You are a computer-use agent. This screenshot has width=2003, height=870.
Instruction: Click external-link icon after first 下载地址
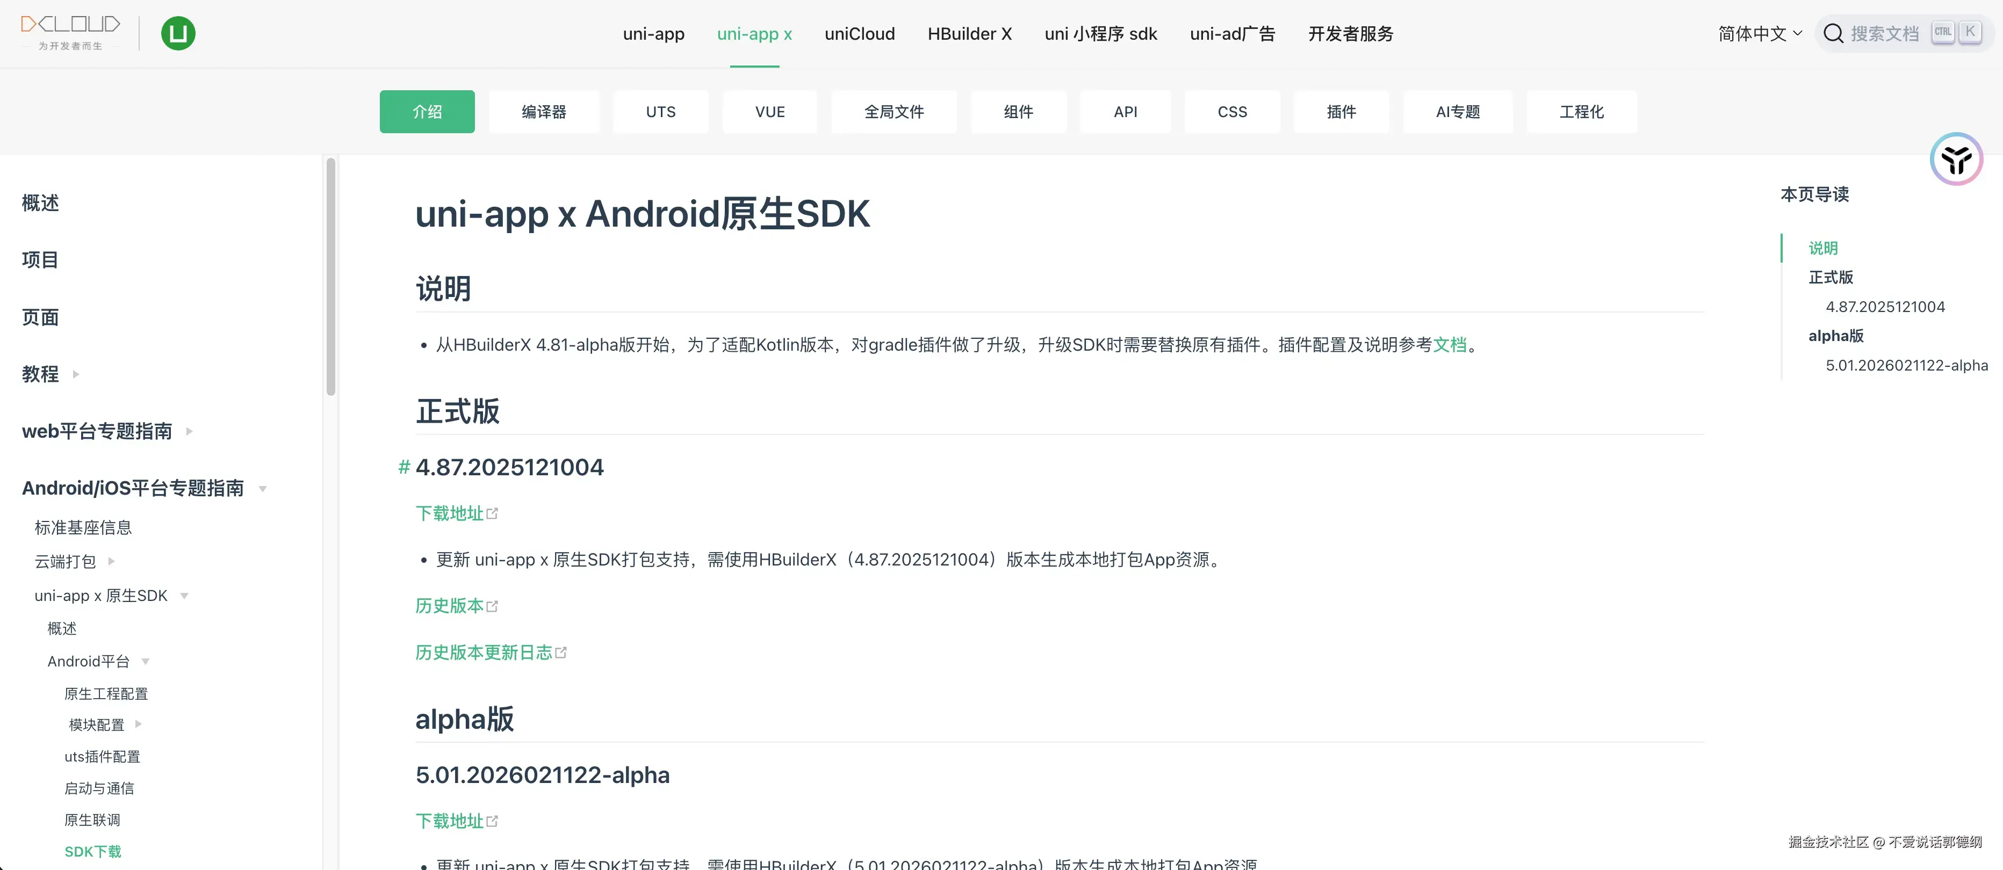pos(492,513)
